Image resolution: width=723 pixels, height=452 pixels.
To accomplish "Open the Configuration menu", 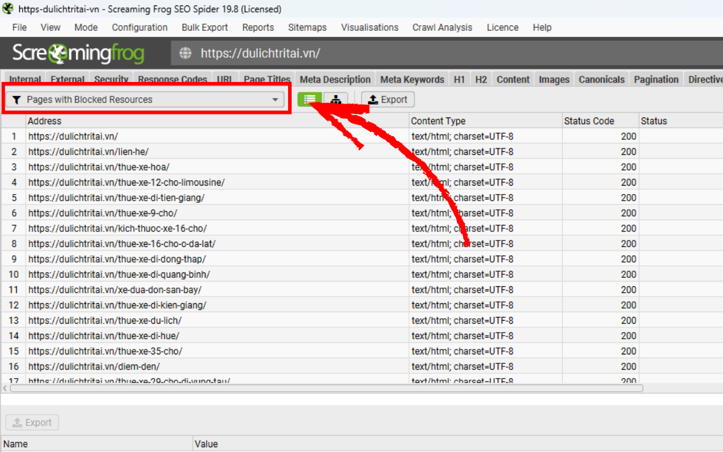I will (139, 27).
